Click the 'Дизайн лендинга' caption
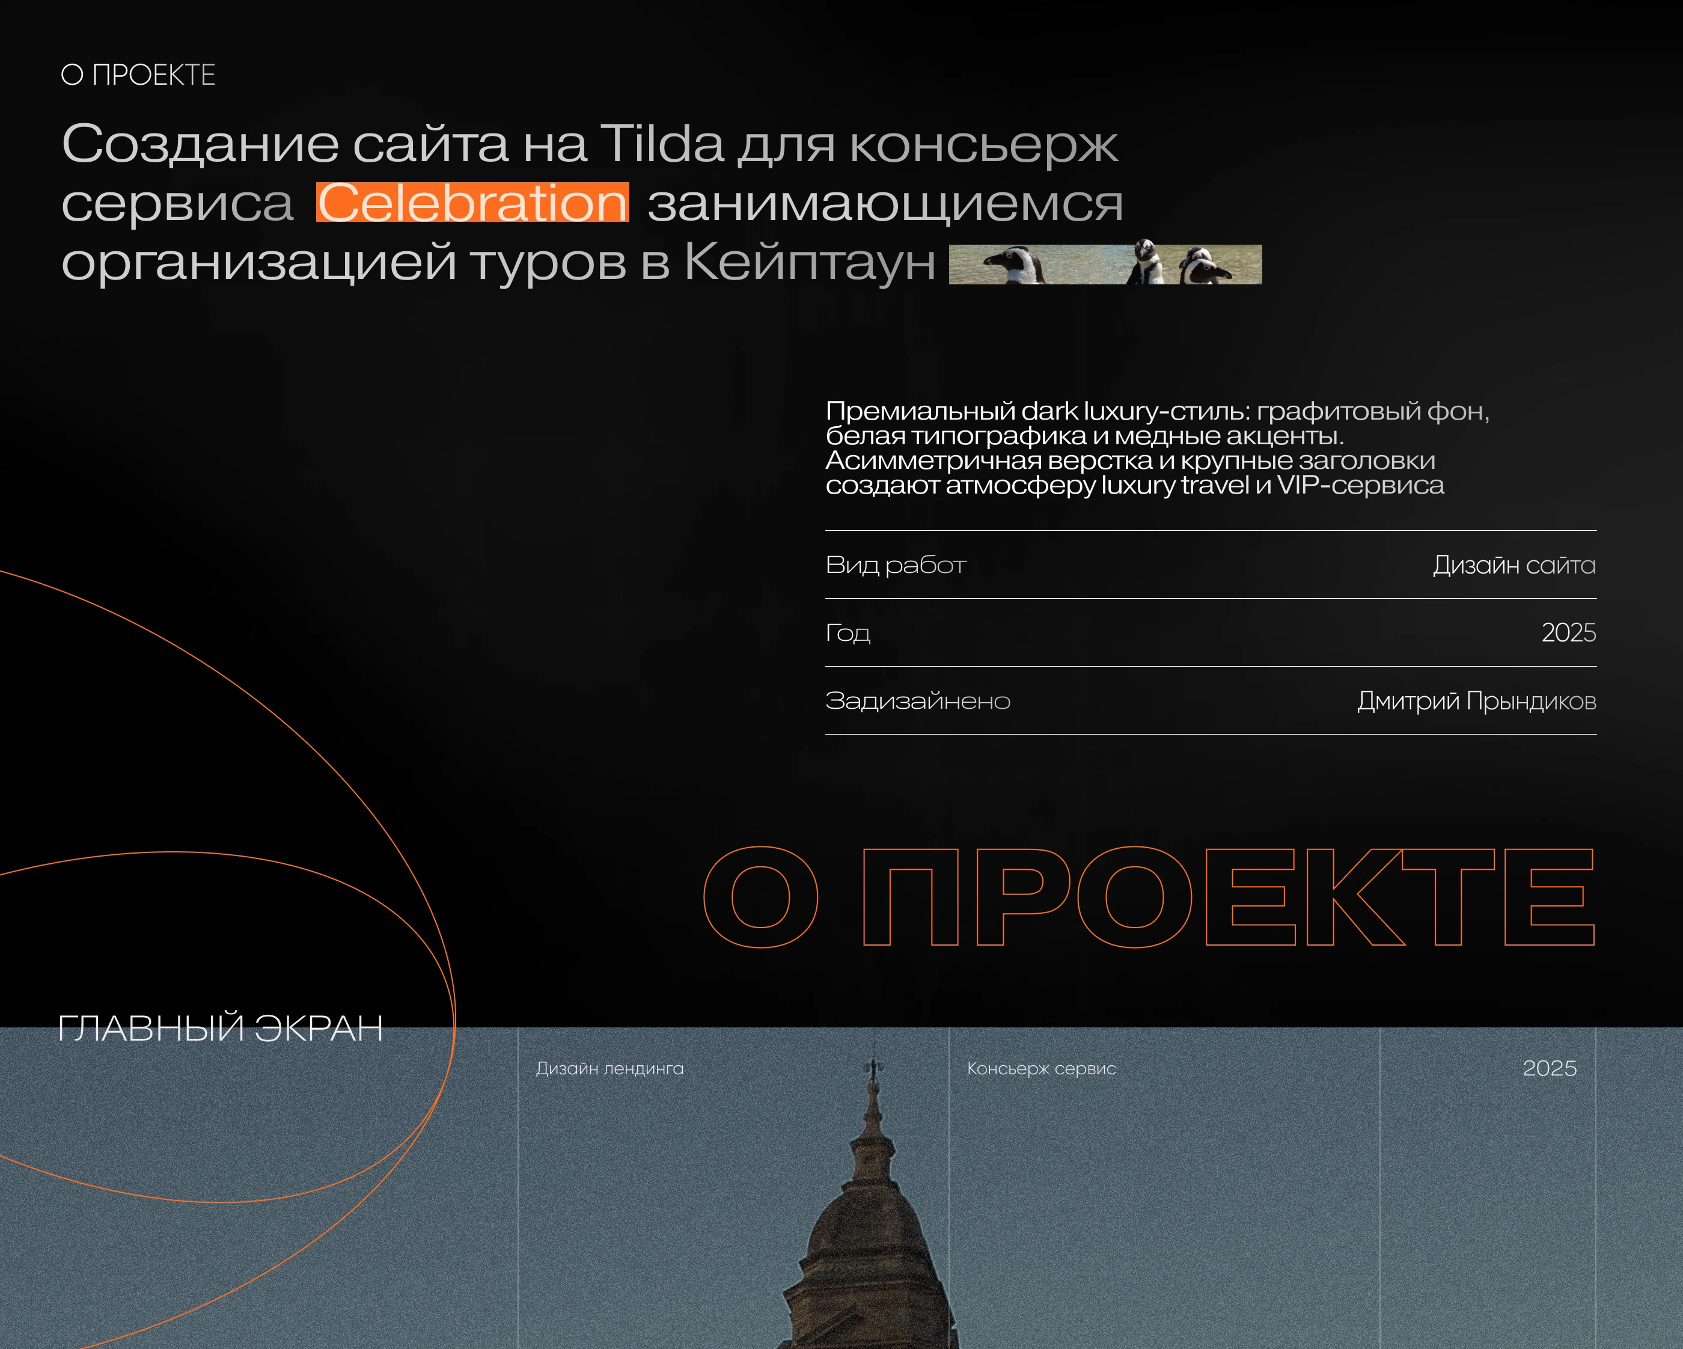The image size is (1683, 1349). (609, 1069)
